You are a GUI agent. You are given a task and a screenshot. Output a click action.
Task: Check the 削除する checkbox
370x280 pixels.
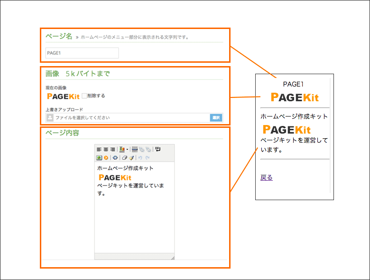click(x=84, y=96)
